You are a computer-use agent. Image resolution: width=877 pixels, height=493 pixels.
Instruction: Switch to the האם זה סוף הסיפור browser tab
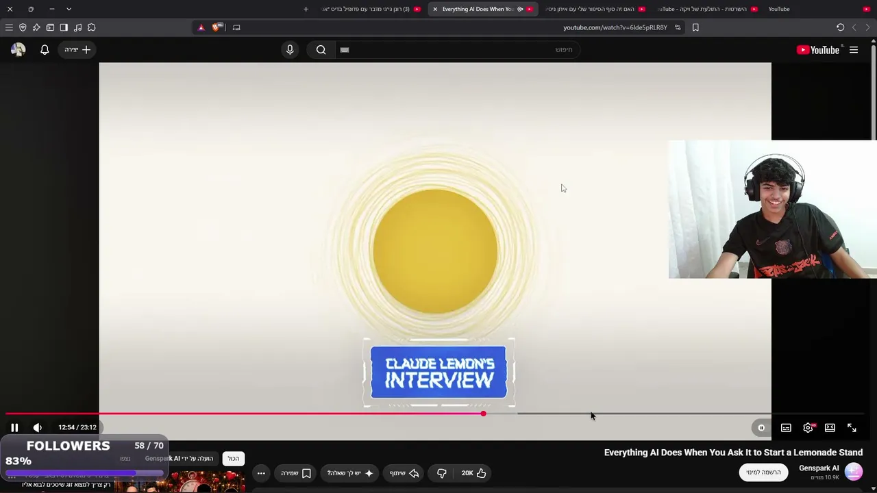pos(595,9)
